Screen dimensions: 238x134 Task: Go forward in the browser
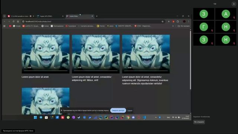9,22
